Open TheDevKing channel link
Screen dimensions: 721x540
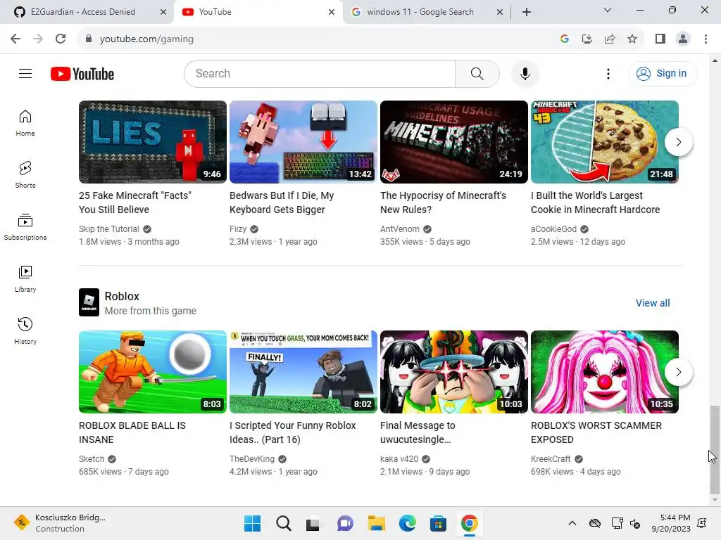252,458
